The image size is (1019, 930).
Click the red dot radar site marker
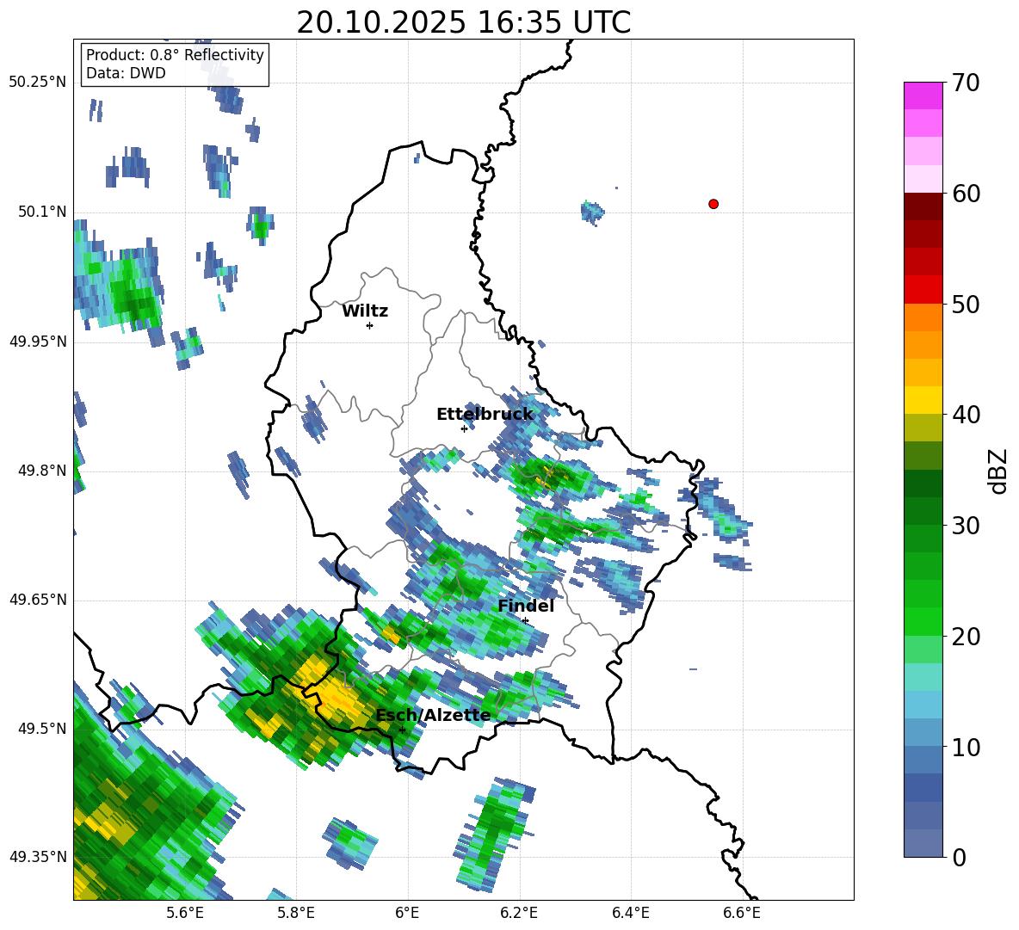(713, 204)
